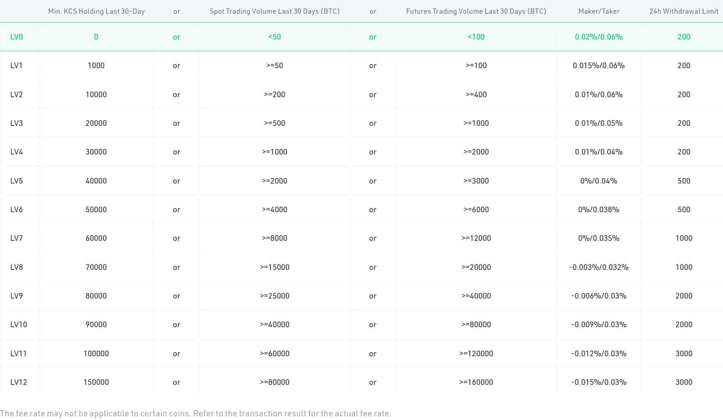Click futures volume value >=12000
The width and height of the screenshot is (723, 420).
(x=476, y=238)
